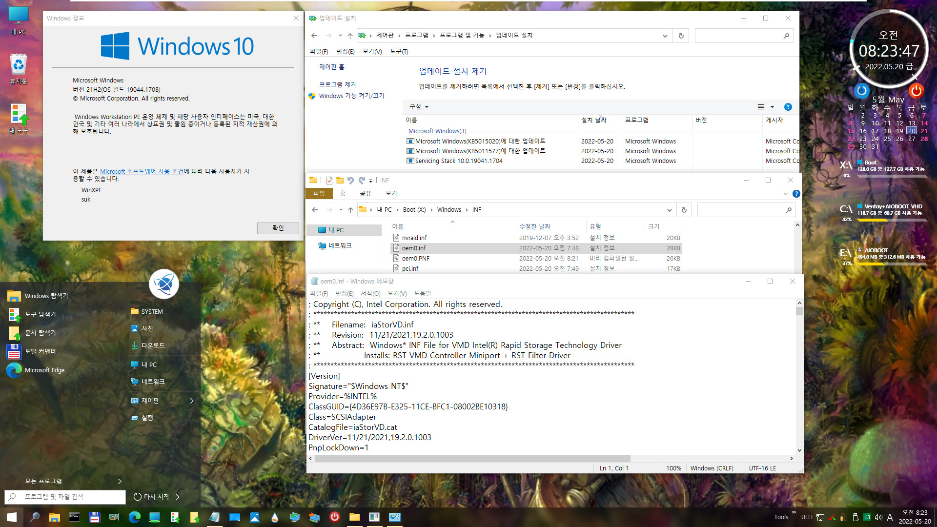The height and width of the screenshot is (527, 937).
Task: Click the refresh button in the INF explorer window
Action: pyautogui.click(x=684, y=210)
